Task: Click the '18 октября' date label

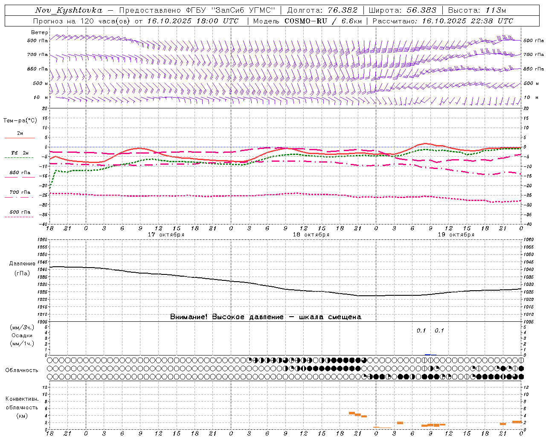Action: 311,235
